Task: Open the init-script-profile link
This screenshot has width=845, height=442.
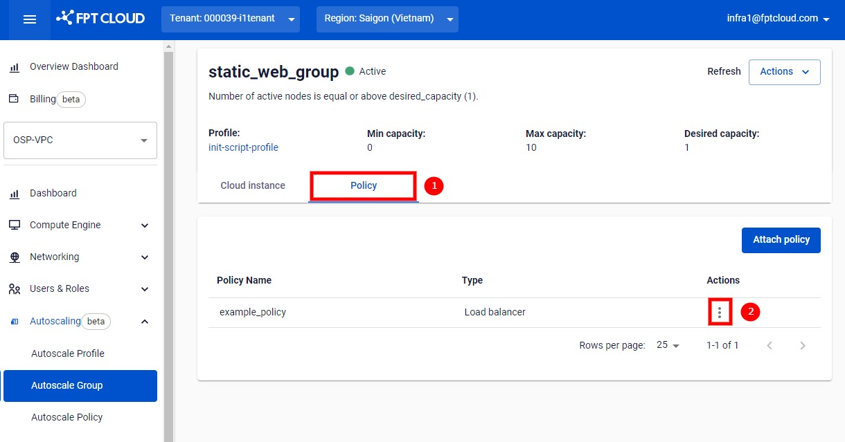Action: (243, 147)
